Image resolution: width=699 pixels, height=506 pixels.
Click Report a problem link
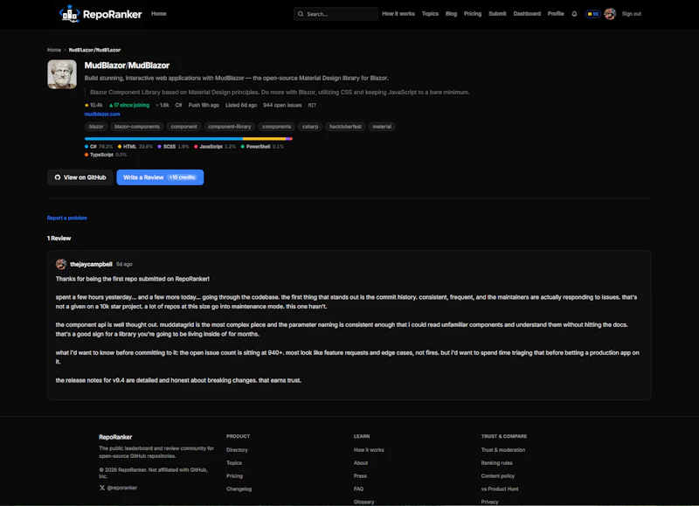point(67,218)
